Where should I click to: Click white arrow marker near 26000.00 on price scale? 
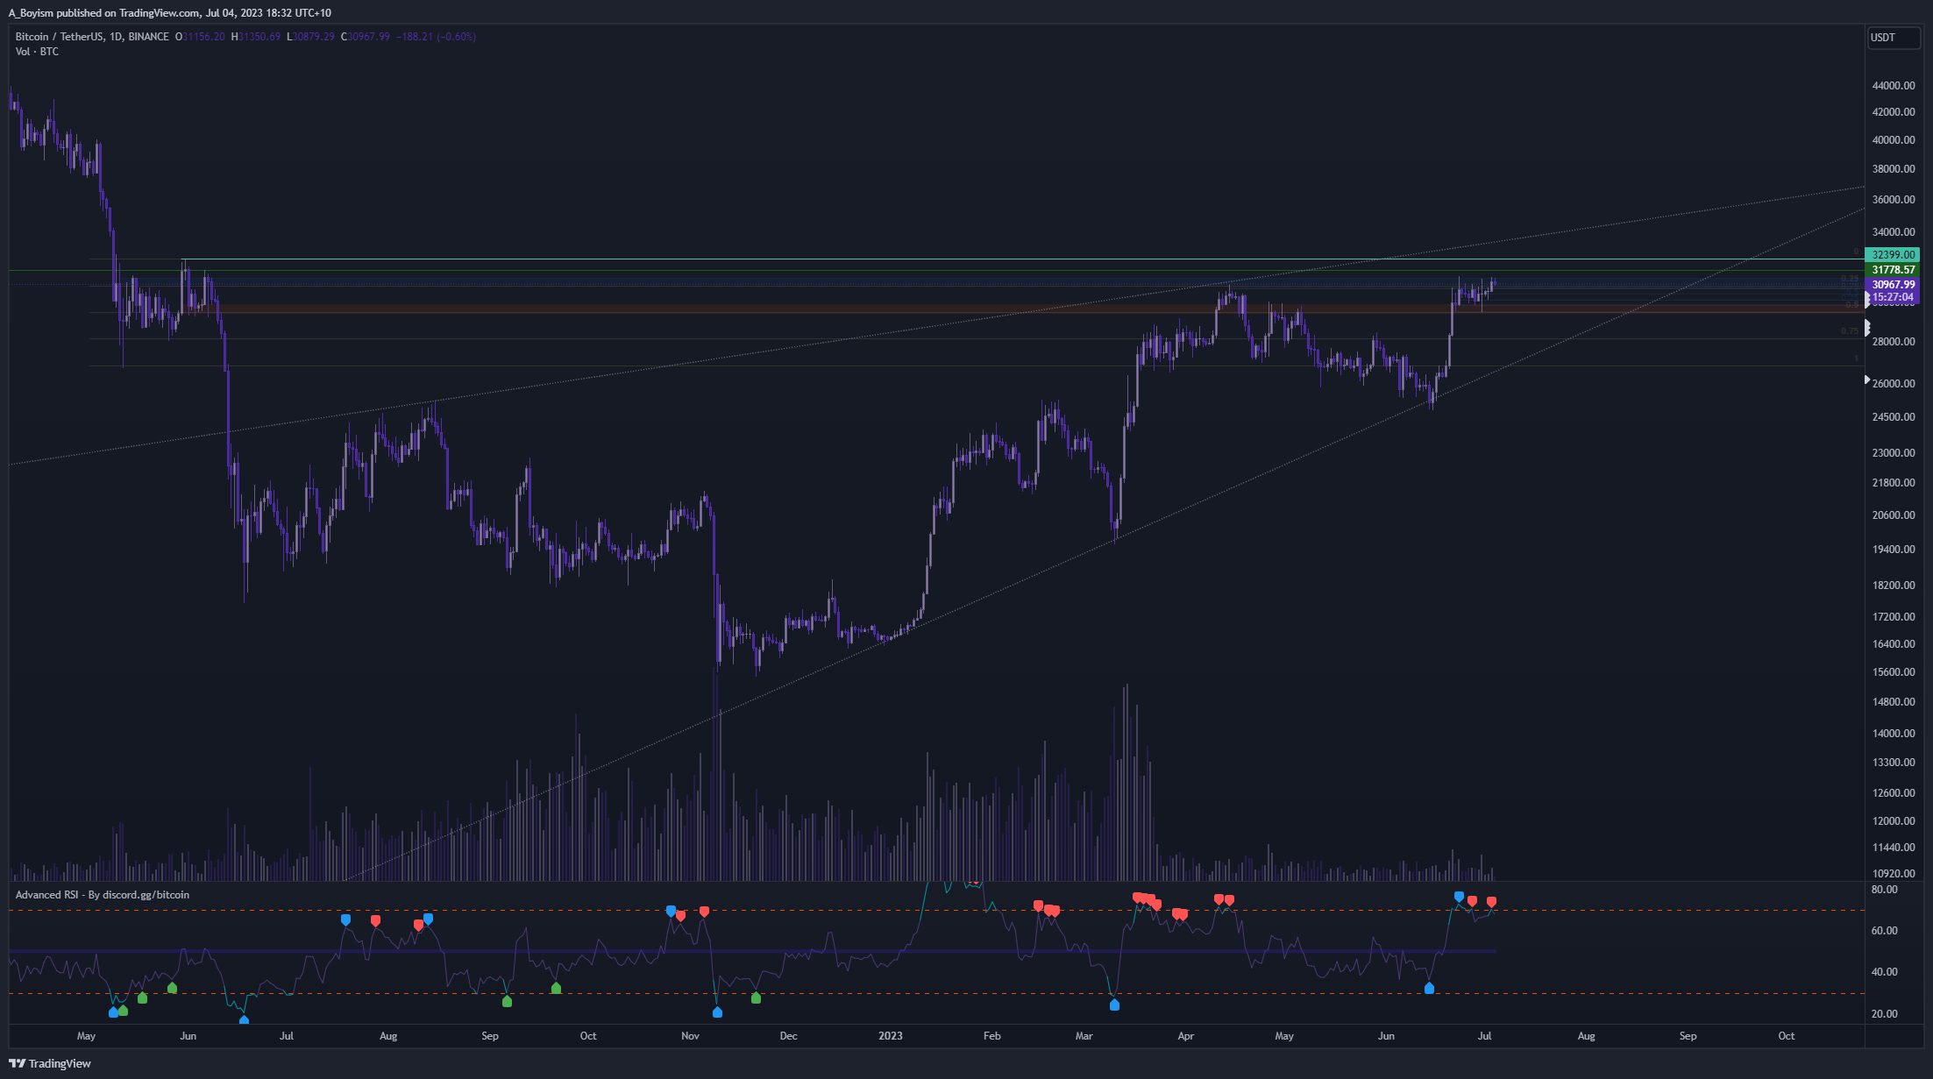point(1867,380)
